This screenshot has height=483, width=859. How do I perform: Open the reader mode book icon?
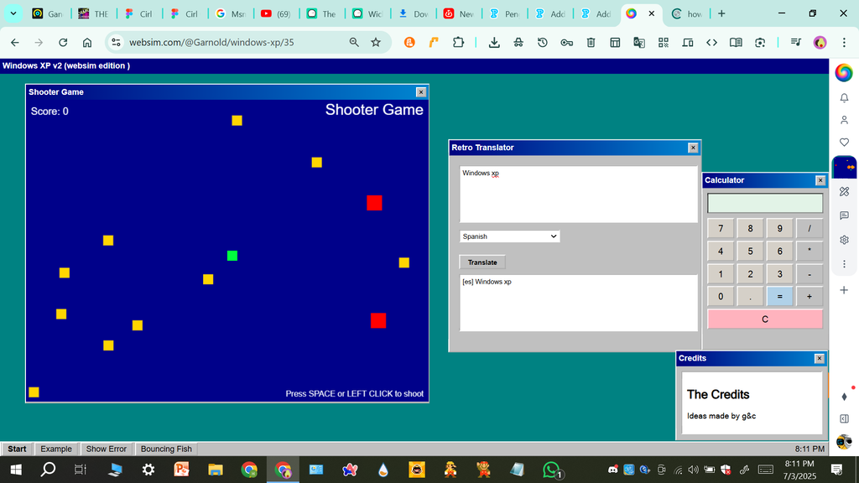[x=736, y=42]
